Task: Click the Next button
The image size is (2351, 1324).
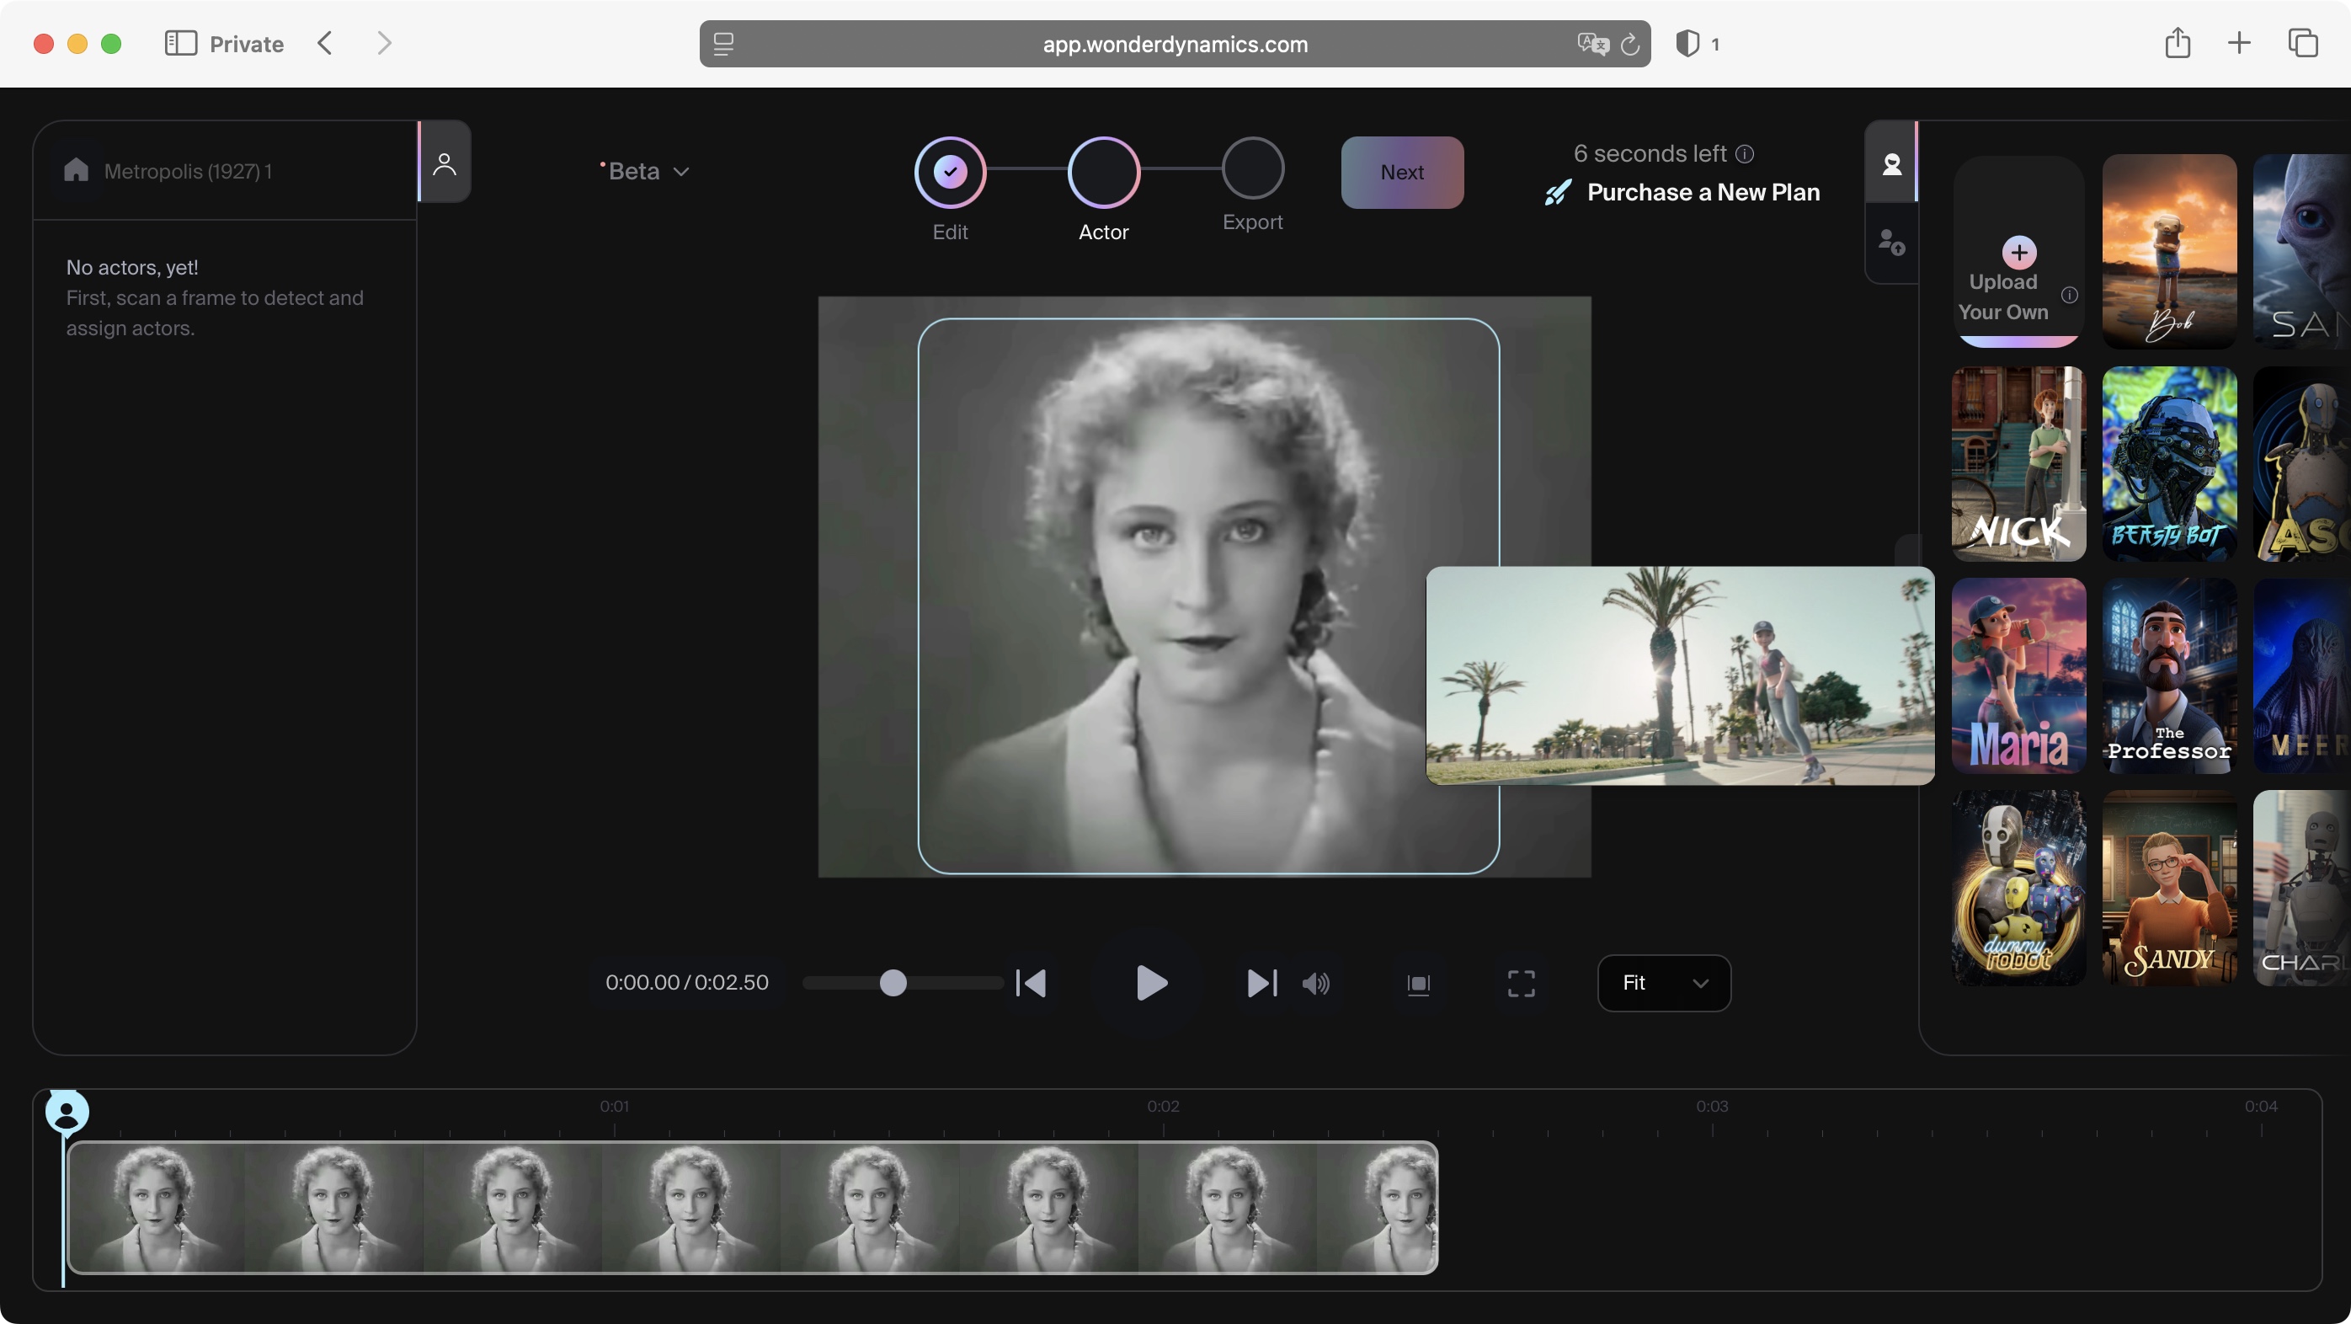Action: tap(1402, 172)
